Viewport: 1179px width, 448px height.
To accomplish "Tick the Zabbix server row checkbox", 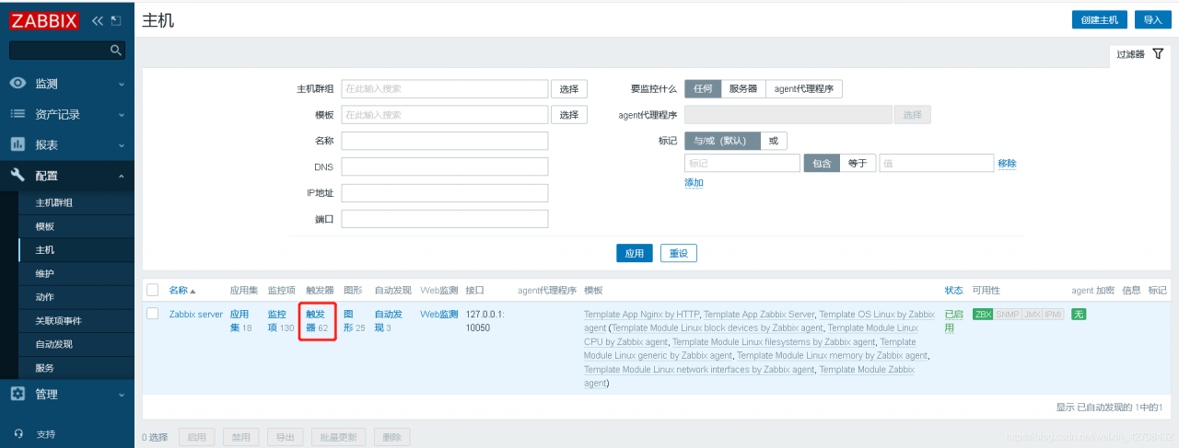I will click(x=153, y=314).
